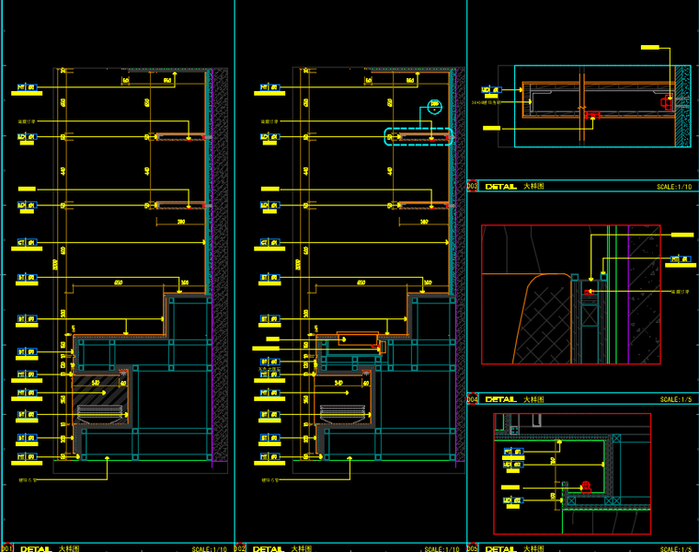Viewport: 699px width, 552px height.
Task: Click the 004 detail number circle
Action: click(x=473, y=399)
